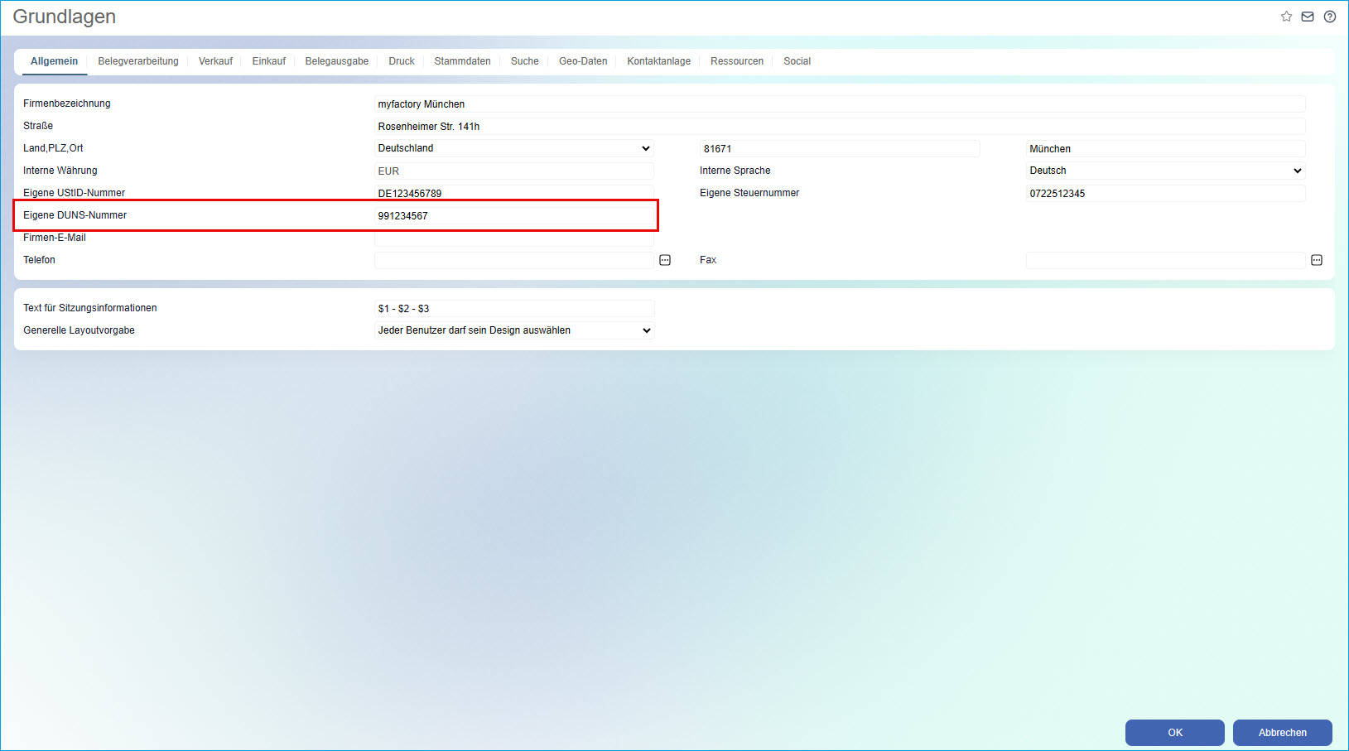Confirm settings with the OK button
Image resolution: width=1349 pixels, height=751 pixels.
(1175, 733)
